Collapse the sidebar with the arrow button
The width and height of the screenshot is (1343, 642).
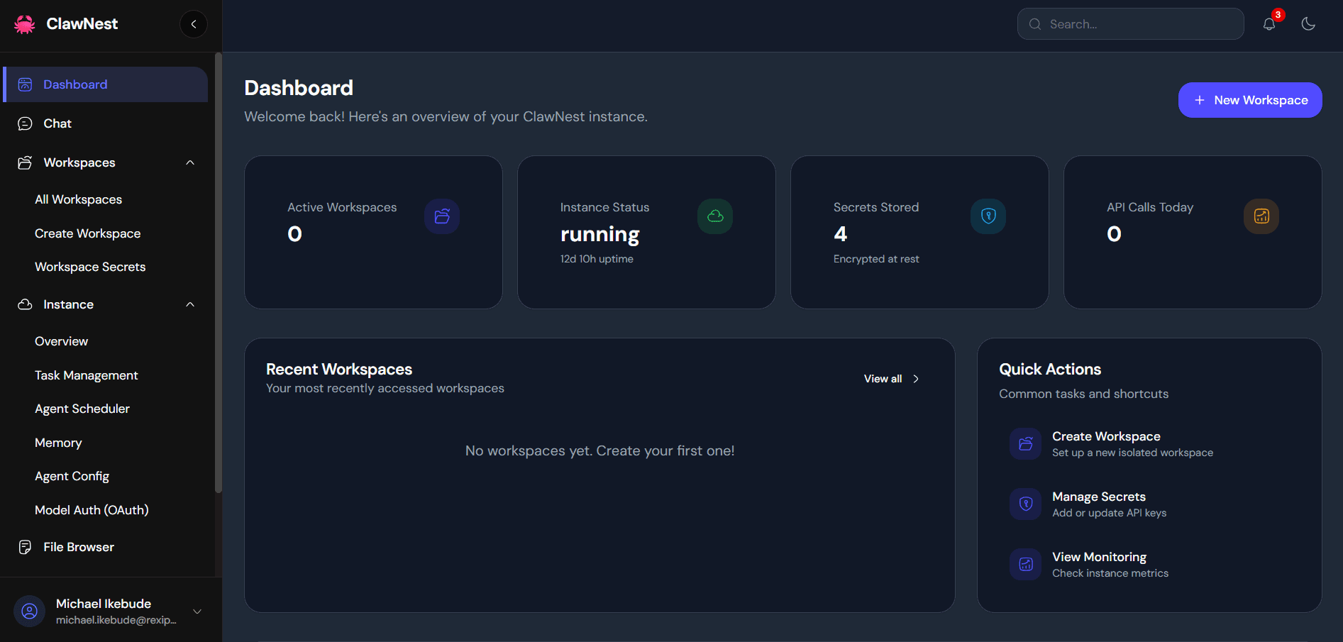click(193, 23)
